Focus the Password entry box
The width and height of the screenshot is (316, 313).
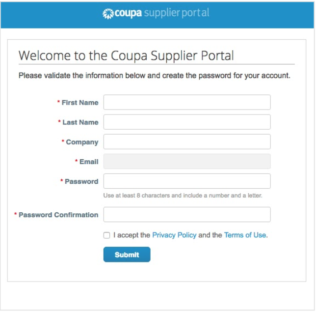(187, 181)
